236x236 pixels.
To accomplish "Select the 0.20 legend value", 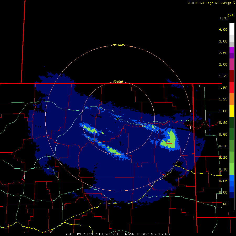I will coord(223,158).
